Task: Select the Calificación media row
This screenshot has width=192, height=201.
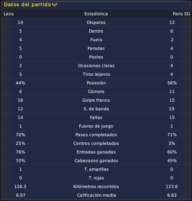Action: pyautogui.click(x=96, y=195)
